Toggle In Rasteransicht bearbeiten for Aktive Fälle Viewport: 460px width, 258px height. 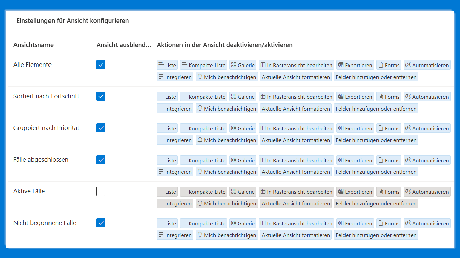coord(296,192)
